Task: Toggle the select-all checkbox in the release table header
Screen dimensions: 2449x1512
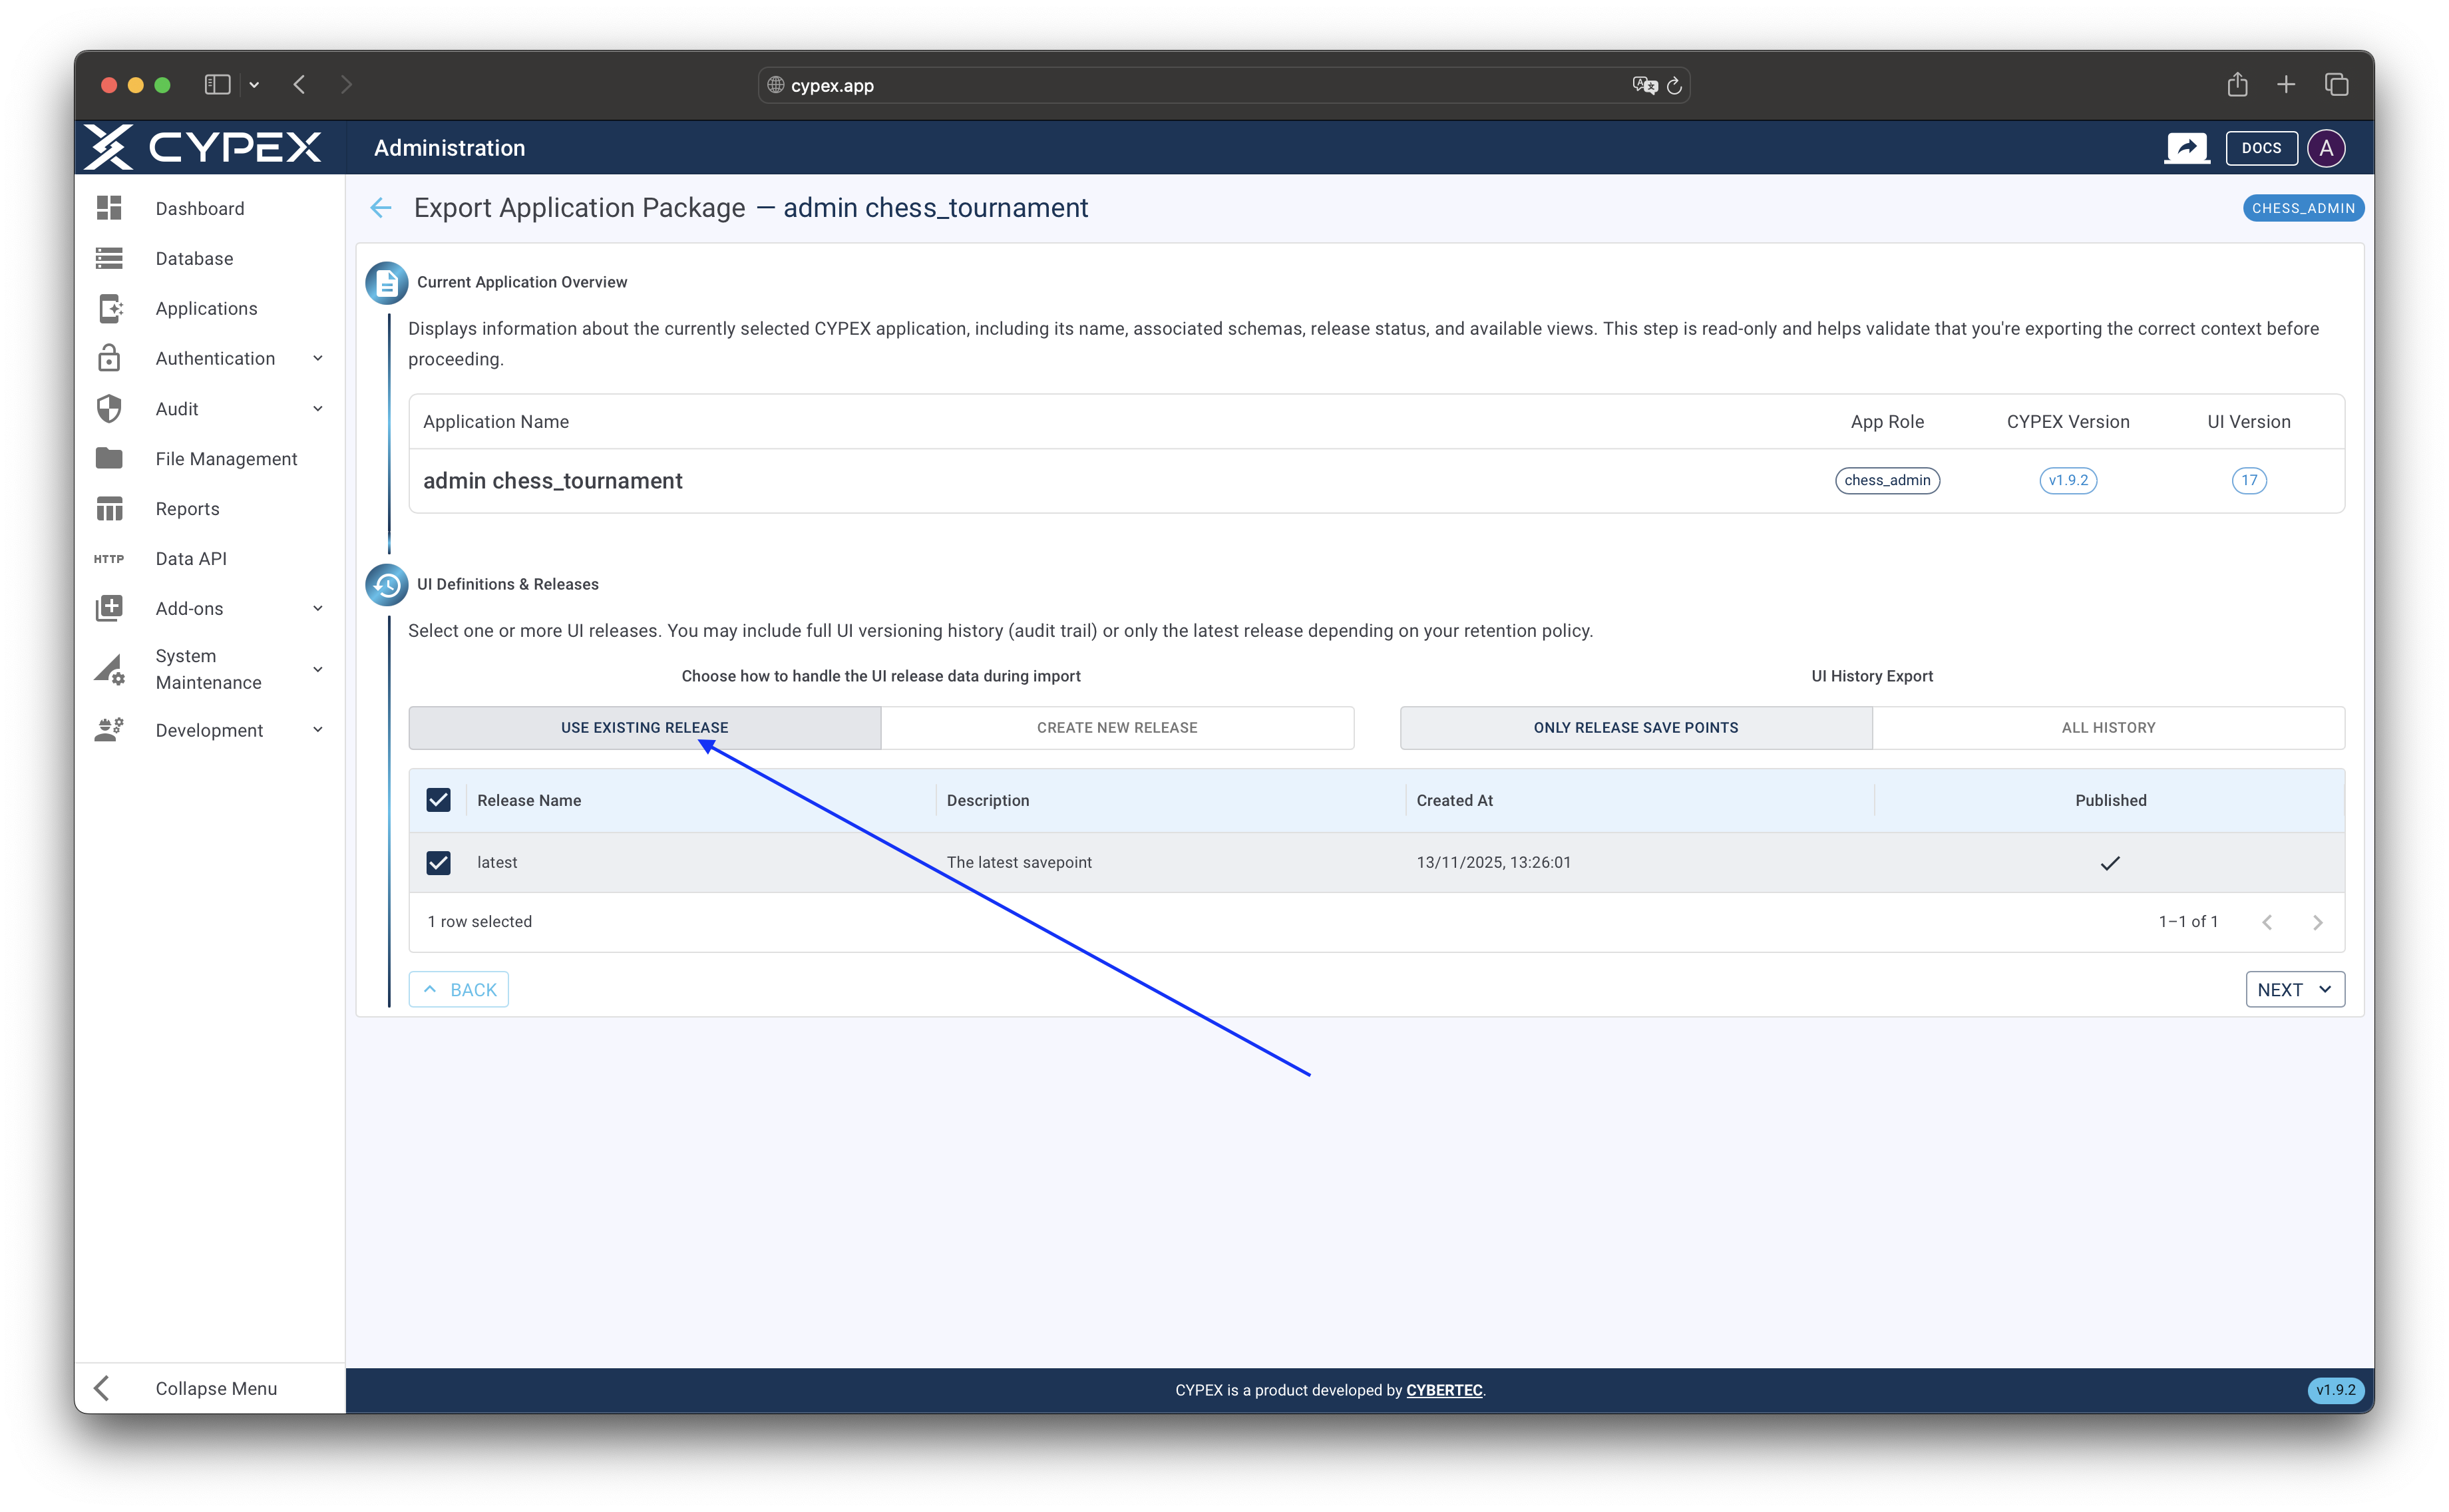Action: pyautogui.click(x=438, y=800)
